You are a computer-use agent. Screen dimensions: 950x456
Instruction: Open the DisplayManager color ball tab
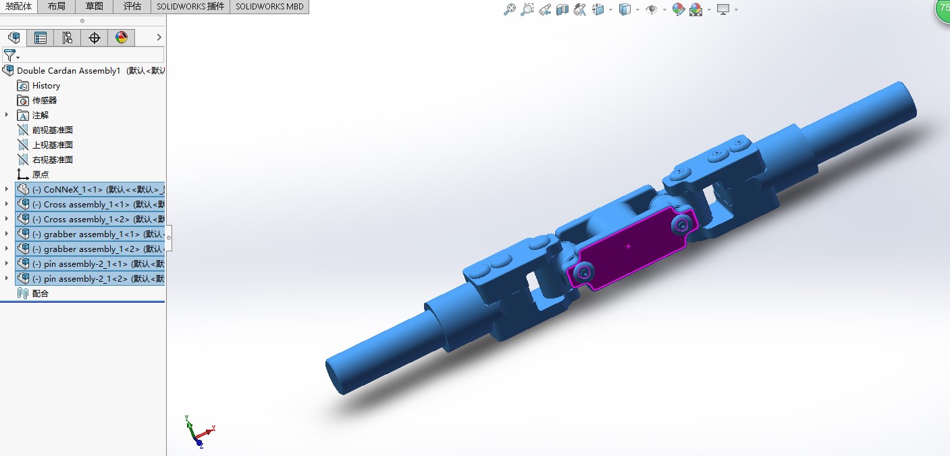[x=122, y=38]
